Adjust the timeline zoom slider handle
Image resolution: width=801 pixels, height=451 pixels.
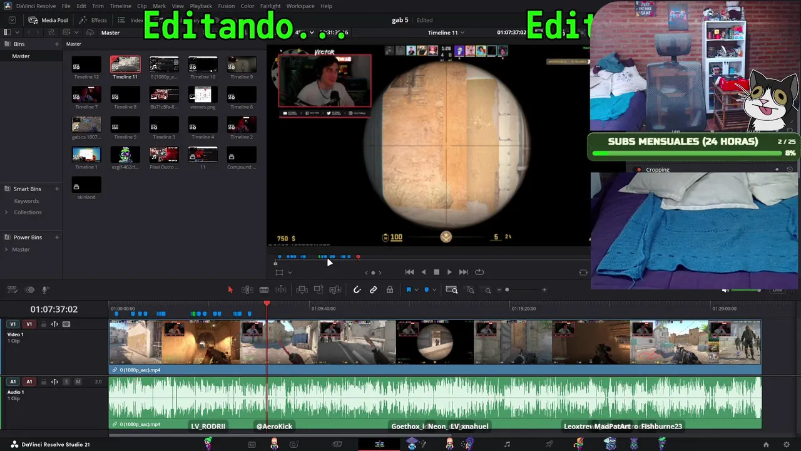tap(507, 290)
